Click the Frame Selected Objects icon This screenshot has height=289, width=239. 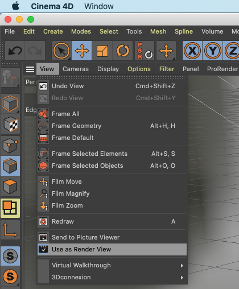(x=43, y=166)
